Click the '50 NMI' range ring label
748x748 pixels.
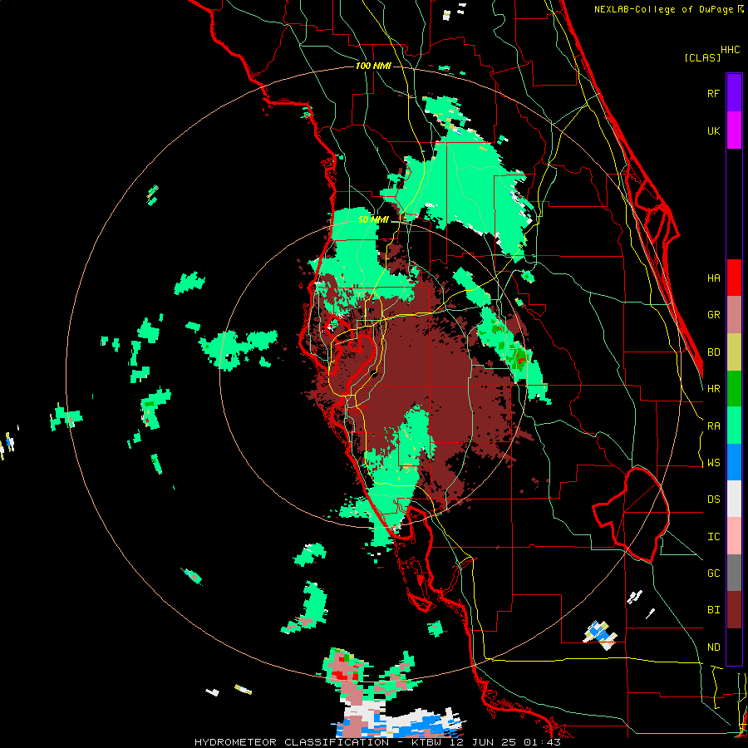[373, 220]
